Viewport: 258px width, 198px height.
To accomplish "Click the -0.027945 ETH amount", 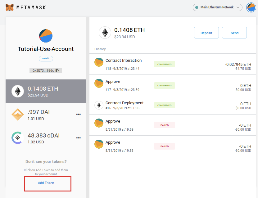I will (238, 65).
